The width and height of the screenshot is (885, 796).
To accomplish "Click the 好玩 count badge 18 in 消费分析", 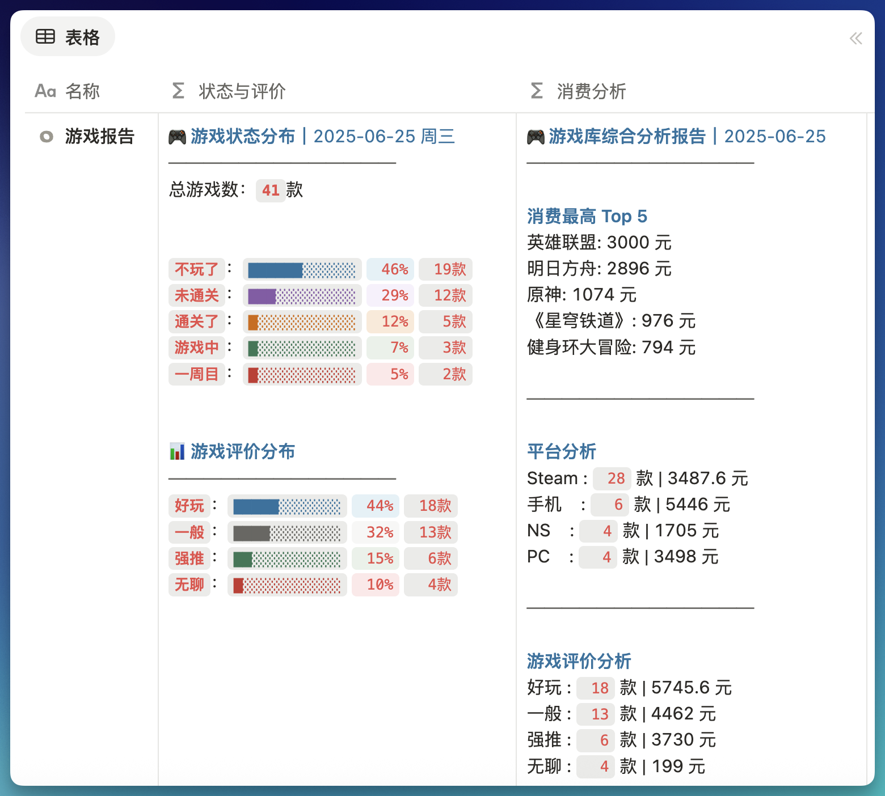I will click(596, 688).
